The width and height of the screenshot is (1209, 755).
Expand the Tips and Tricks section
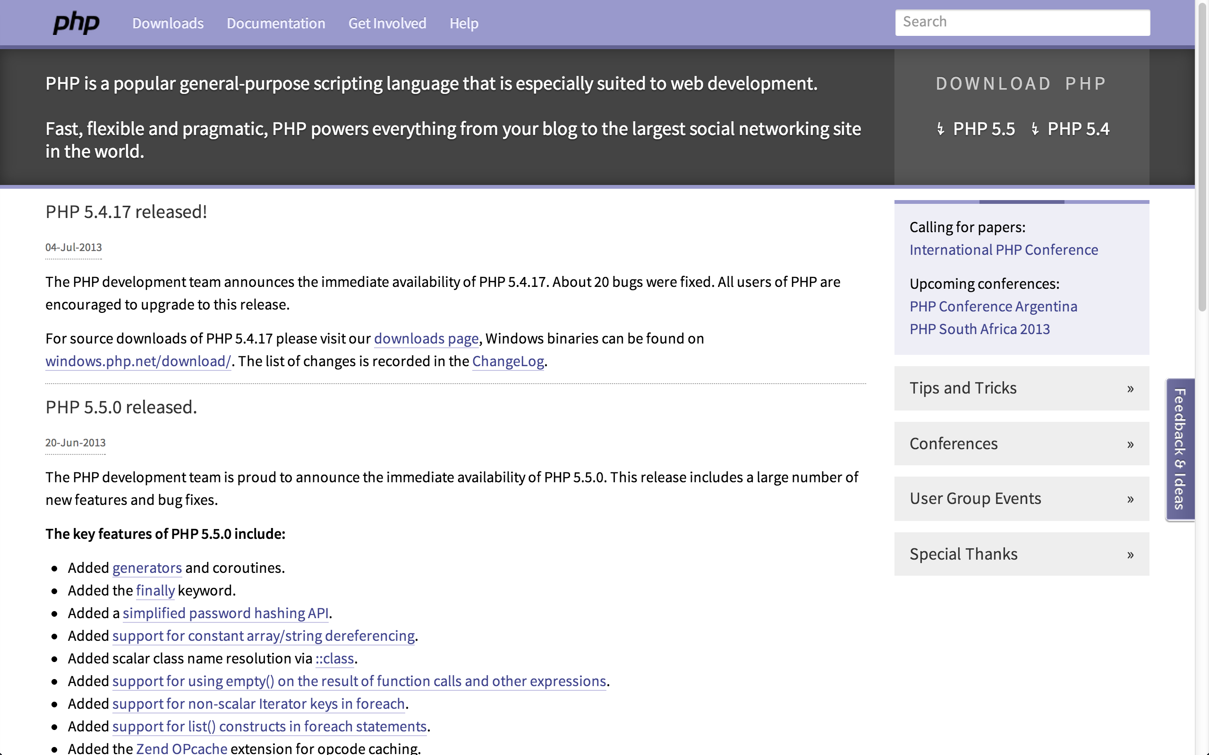[x=1022, y=388]
